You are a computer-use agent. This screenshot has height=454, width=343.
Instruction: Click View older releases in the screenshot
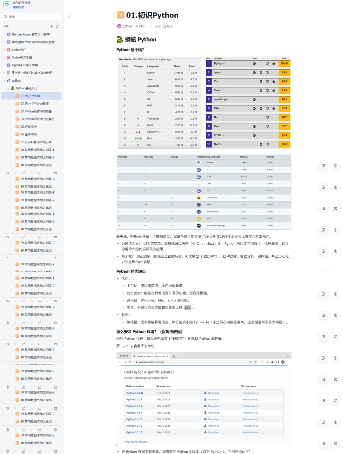click(136, 442)
